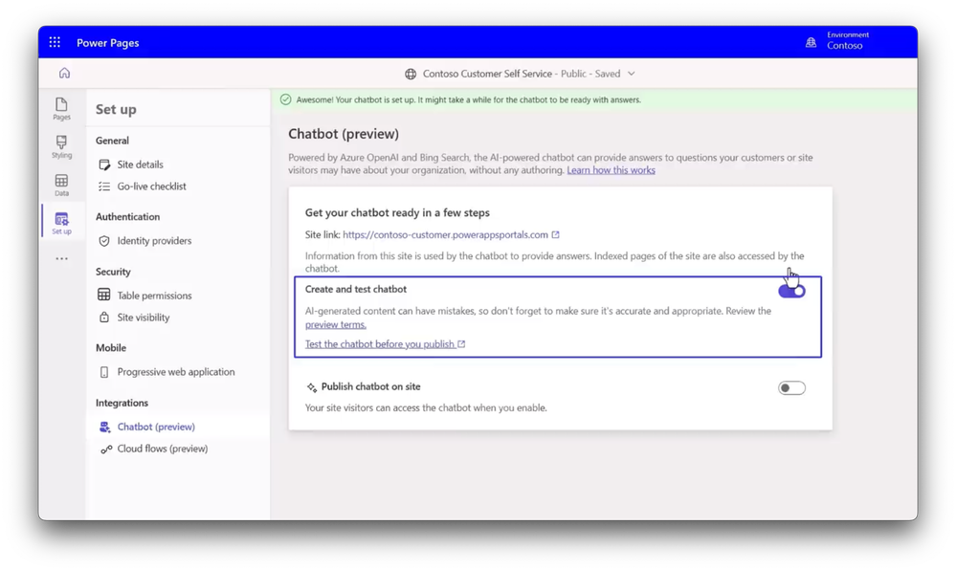This screenshot has width=956, height=571.
Task: Open Site details in Set up menu
Action: tap(141, 165)
